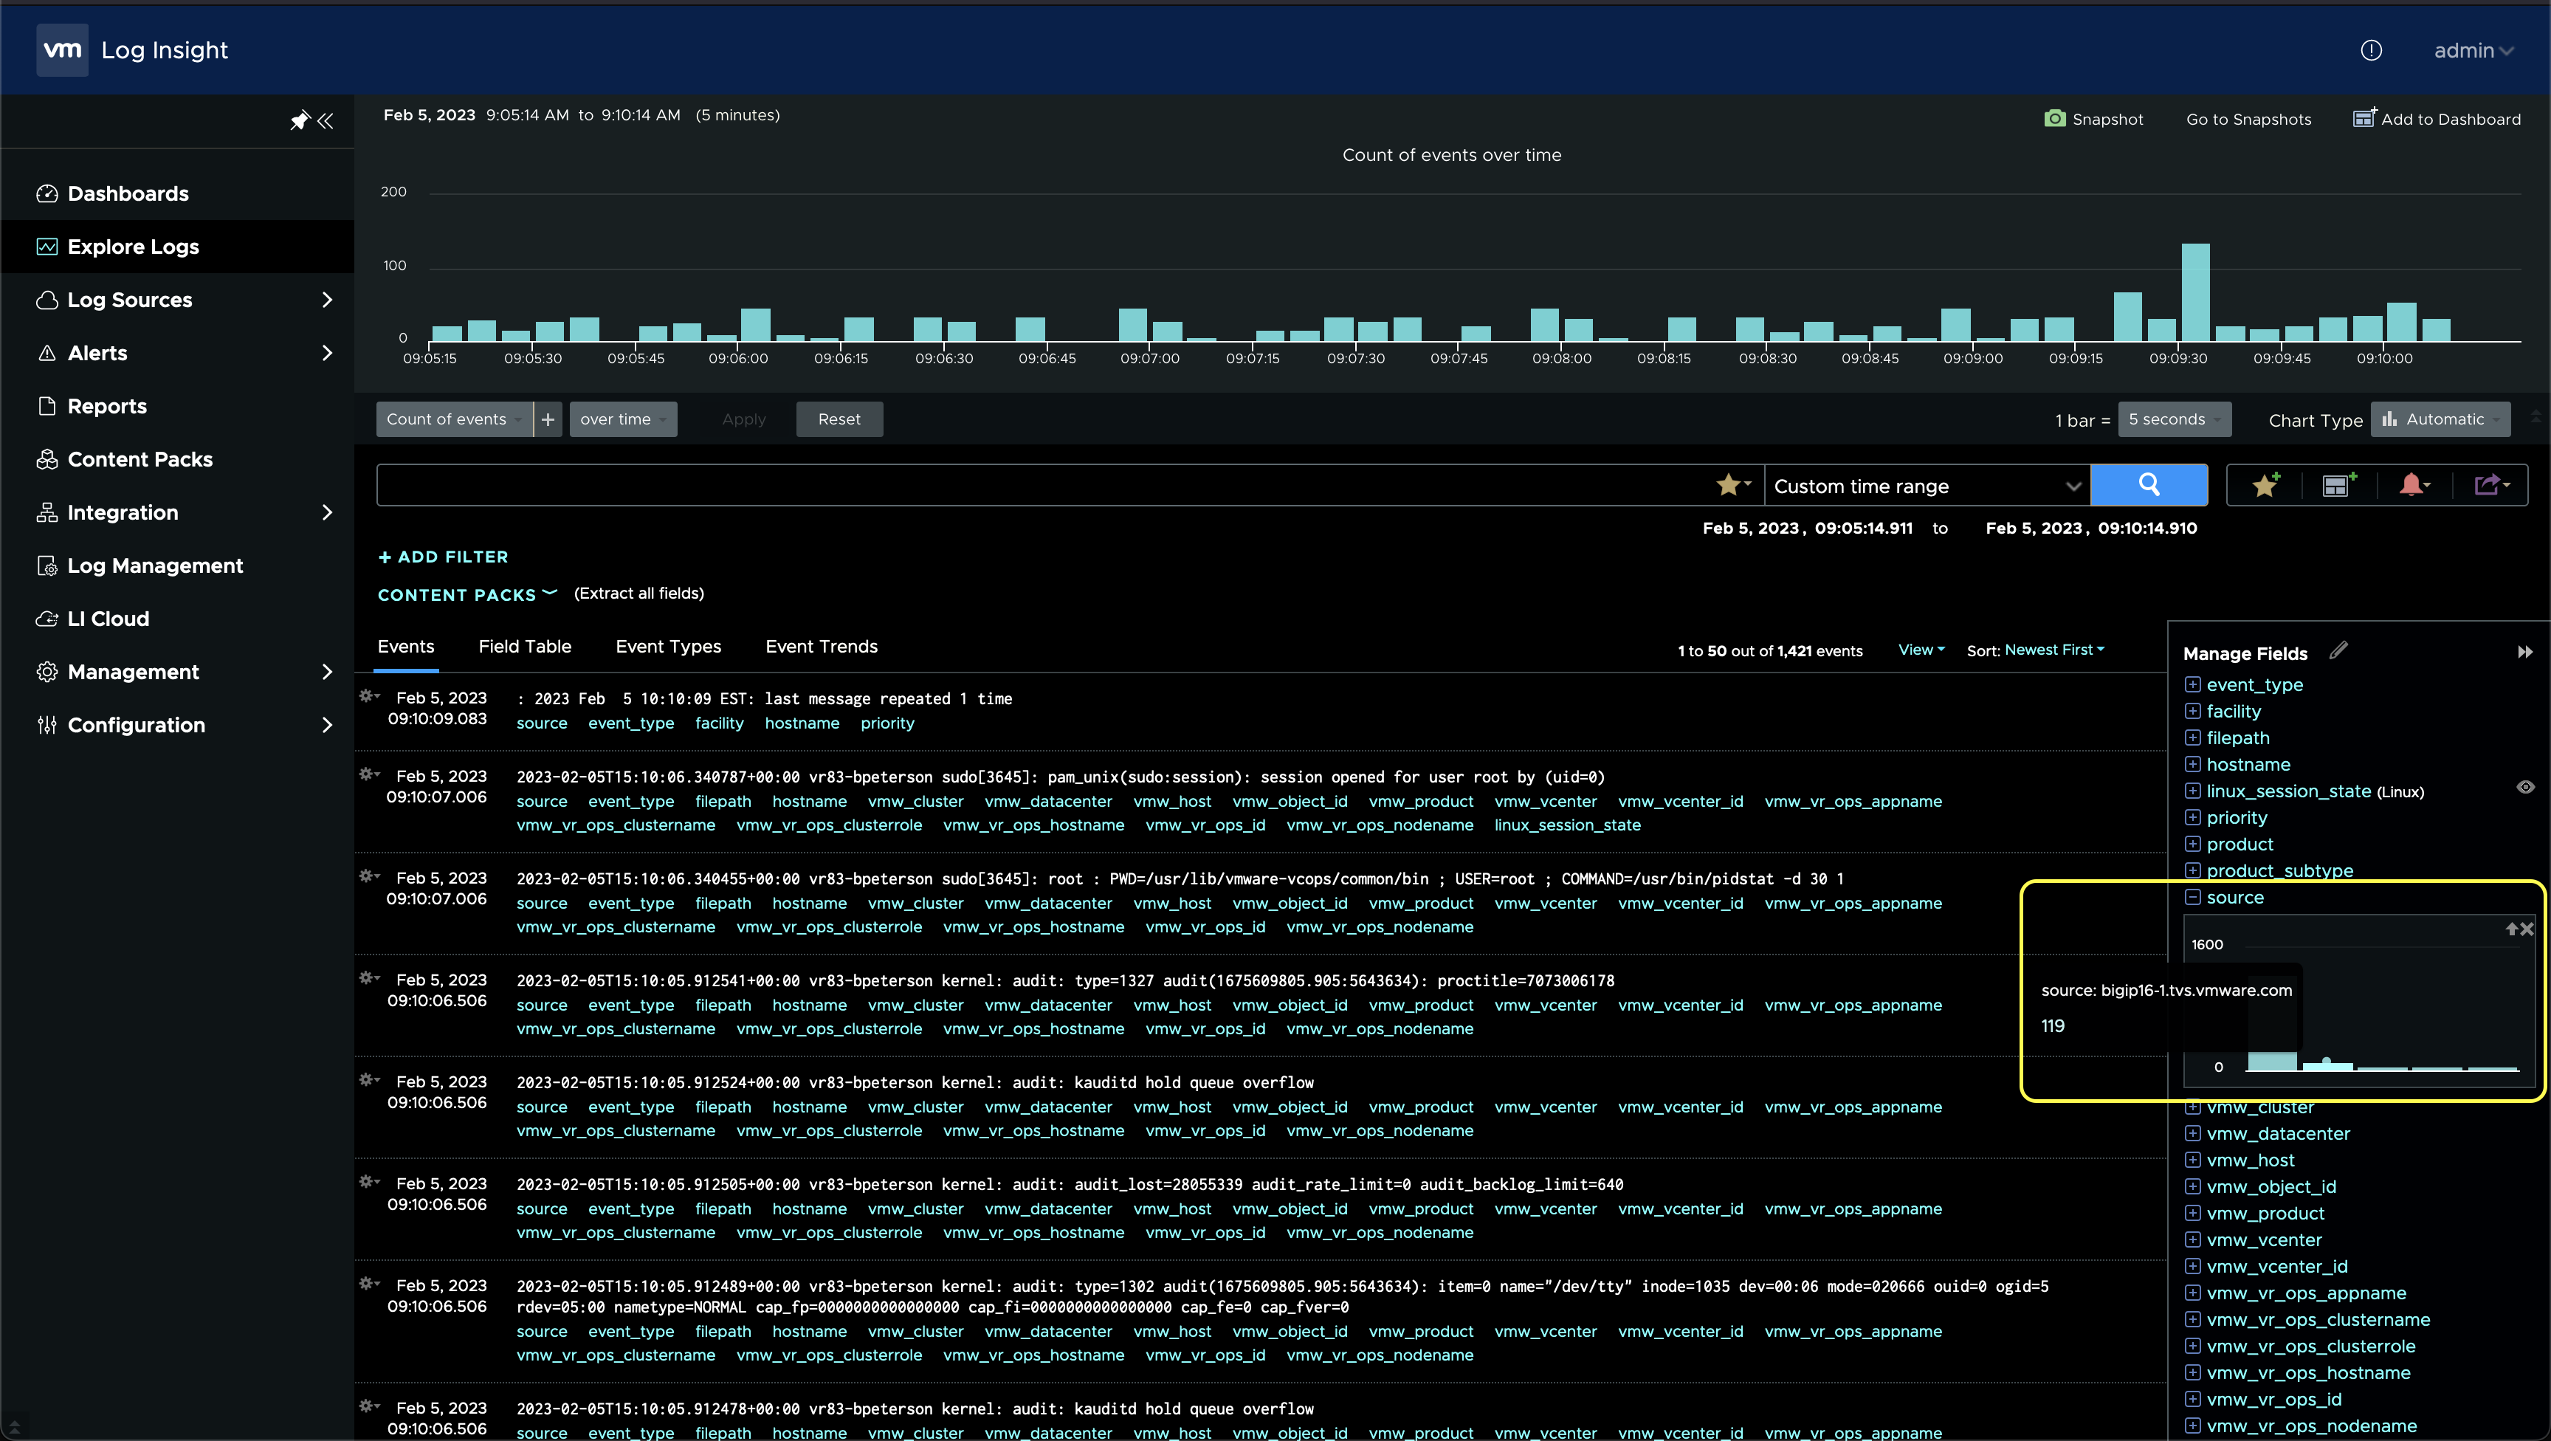Collapse the source field minus box
The image size is (2551, 1441).
tap(2192, 897)
